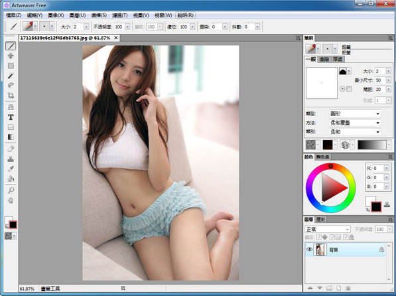This screenshot has width=396, height=296.
Task: Move layer up arrow in layers panel
Action: click(310, 288)
